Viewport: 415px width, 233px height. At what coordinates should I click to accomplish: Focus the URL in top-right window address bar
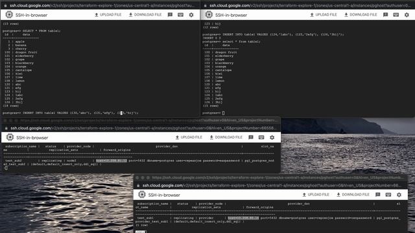pos(310,5)
